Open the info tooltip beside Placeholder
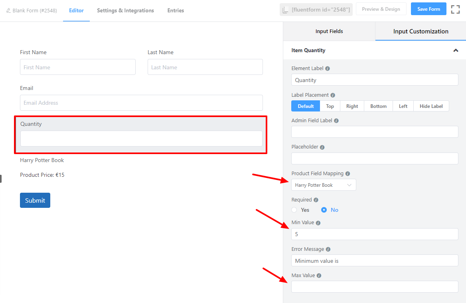This screenshot has height=303, width=466. (x=323, y=147)
